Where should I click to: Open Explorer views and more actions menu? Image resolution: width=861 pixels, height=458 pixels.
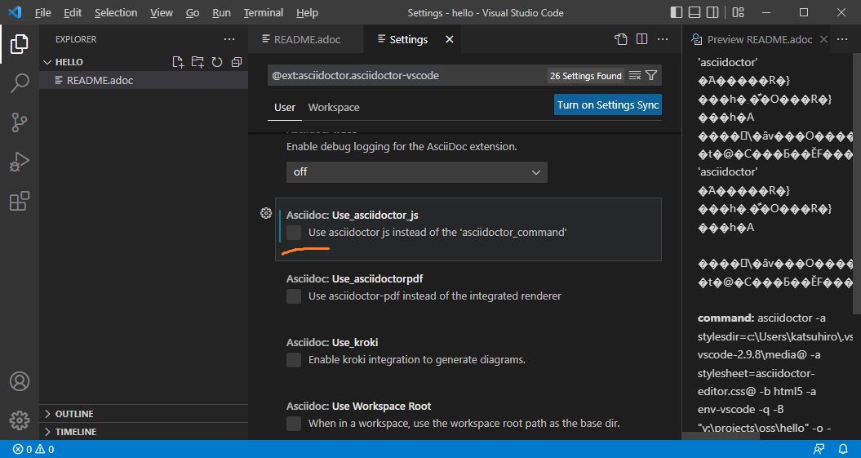click(x=229, y=39)
